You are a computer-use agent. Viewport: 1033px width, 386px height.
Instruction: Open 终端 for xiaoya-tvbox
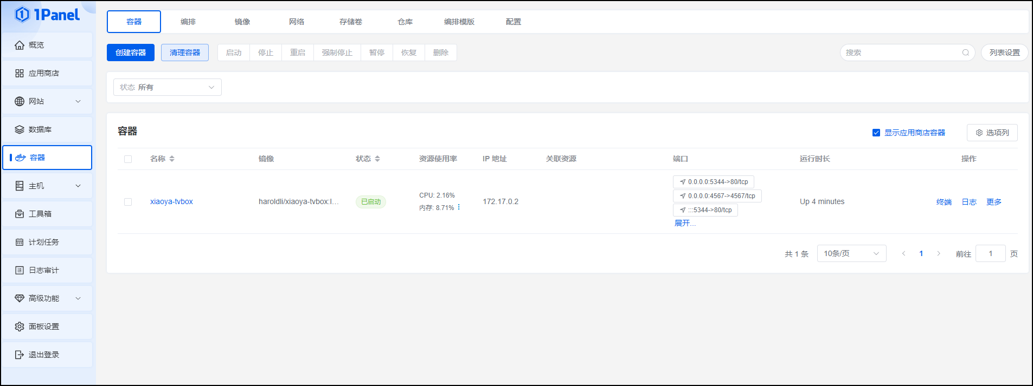(x=944, y=202)
